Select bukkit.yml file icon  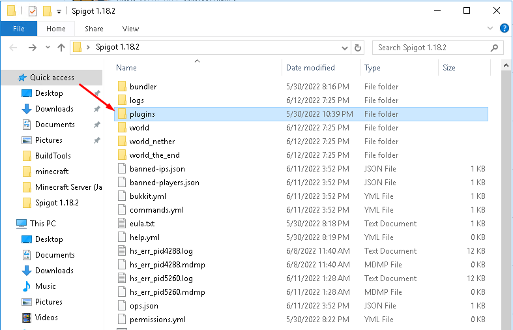(122, 196)
